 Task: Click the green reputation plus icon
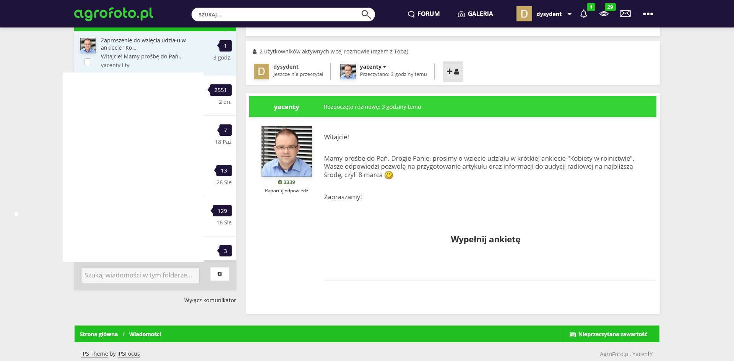(x=280, y=182)
